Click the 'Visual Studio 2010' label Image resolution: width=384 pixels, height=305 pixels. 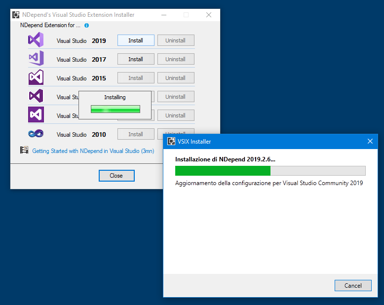pos(81,135)
